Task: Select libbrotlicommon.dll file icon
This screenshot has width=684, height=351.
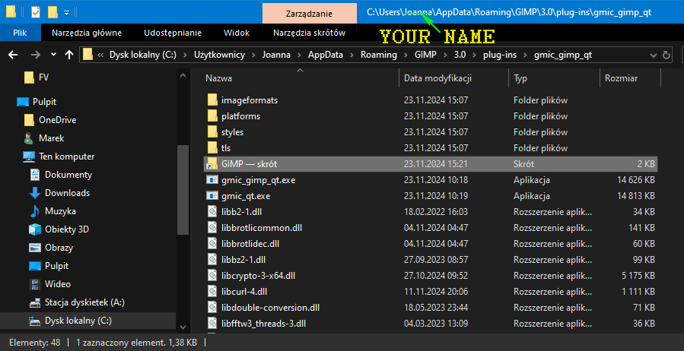Action: pyautogui.click(x=212, y=228)
